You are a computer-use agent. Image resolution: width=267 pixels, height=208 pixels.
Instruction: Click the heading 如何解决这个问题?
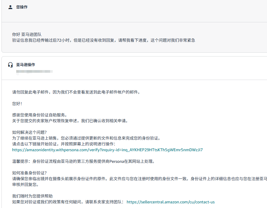[29, 132]
